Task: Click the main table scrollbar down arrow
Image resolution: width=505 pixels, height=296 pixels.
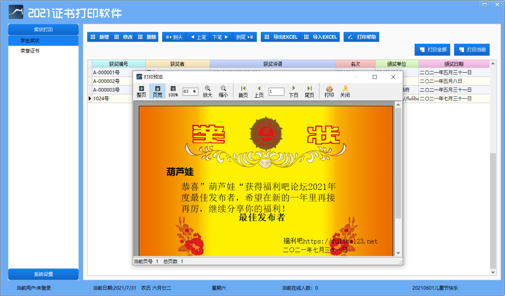Action: tap(493, 272)
